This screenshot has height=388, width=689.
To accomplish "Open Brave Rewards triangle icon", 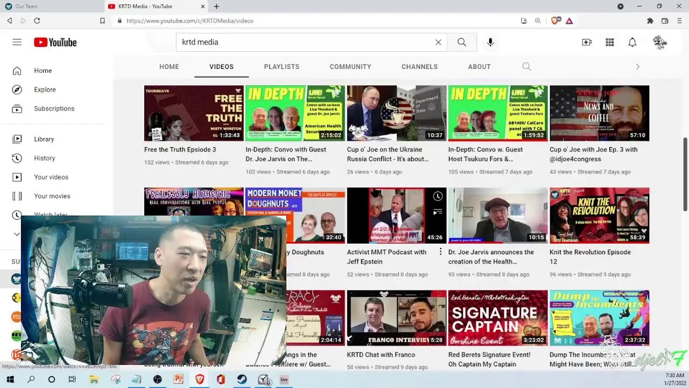I will (x=569, y=20).
